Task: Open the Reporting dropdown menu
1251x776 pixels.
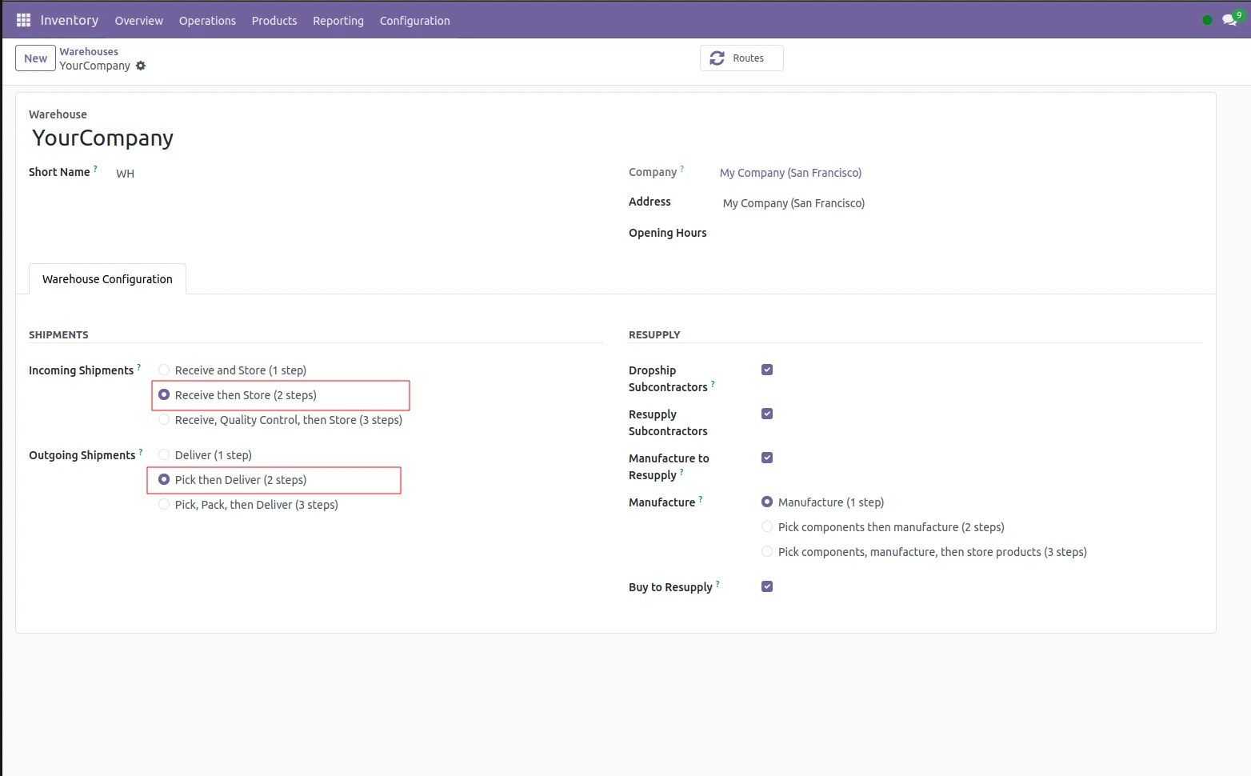Action: coord(338,21)
